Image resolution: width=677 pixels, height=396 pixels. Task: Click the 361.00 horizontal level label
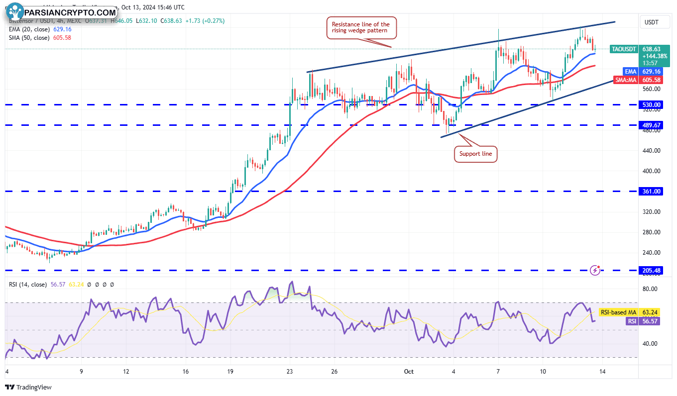(x=652, y=191)
